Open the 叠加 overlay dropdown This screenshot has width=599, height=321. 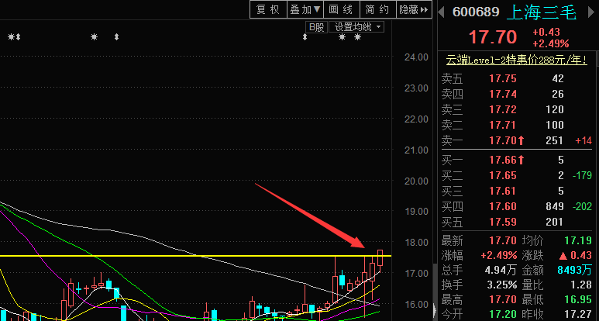pos(305,9)
